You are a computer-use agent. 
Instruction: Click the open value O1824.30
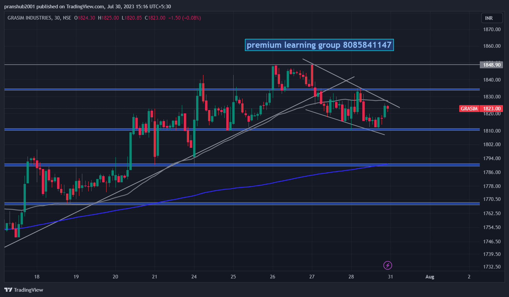[85, 18]
